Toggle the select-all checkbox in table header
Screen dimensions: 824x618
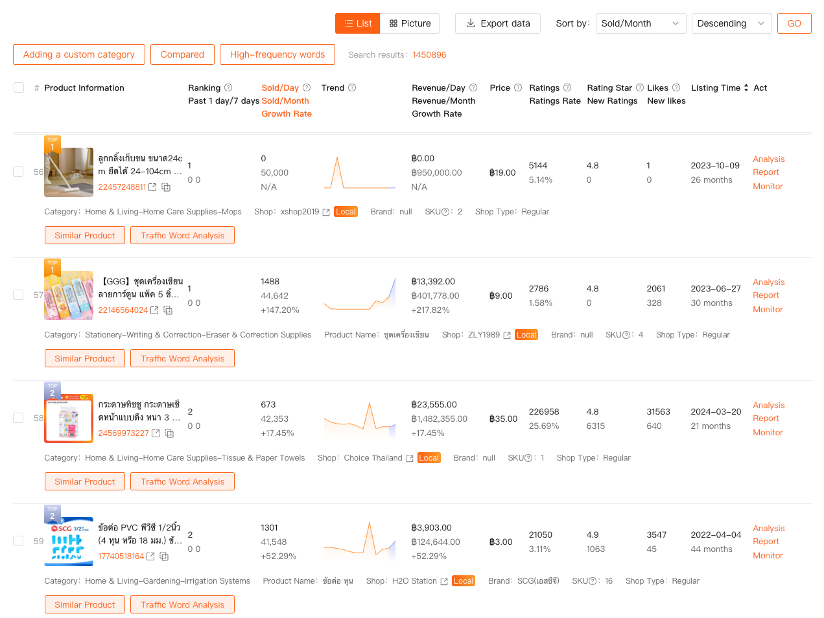[19, 88]
